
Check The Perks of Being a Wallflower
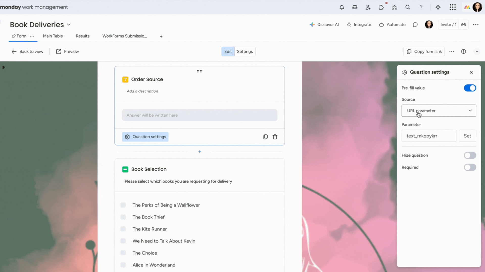(x=123, y=205)
